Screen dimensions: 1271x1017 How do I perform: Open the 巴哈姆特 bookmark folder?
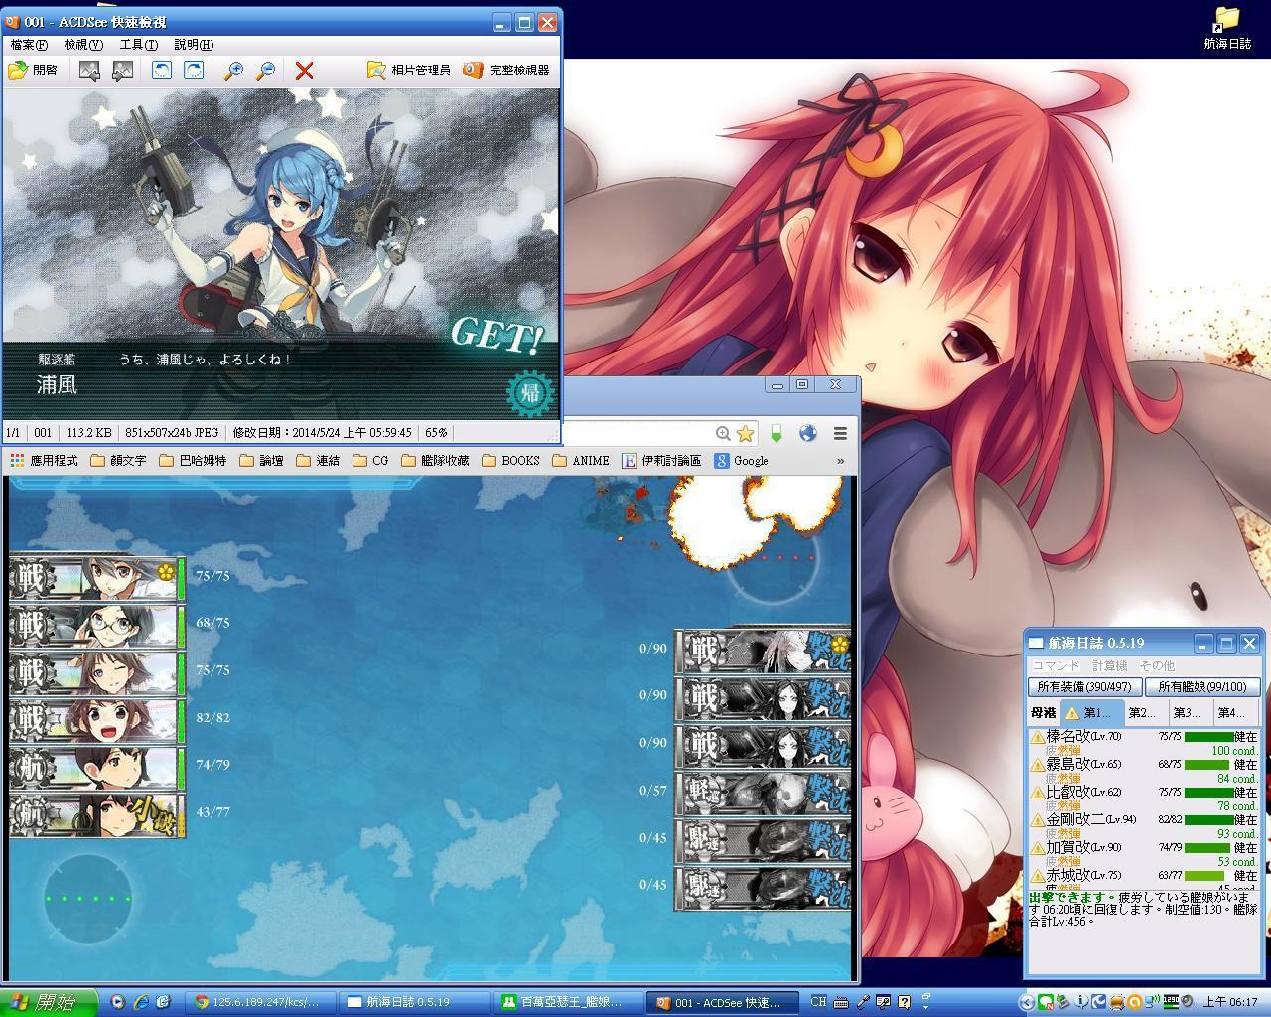pos(193,461)
